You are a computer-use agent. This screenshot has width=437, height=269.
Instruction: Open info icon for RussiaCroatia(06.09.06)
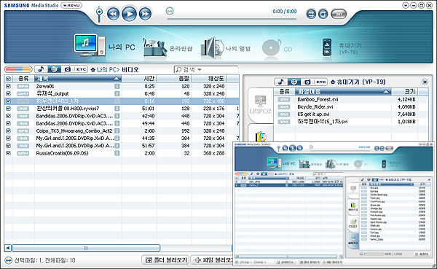click(x=117, y=153)
